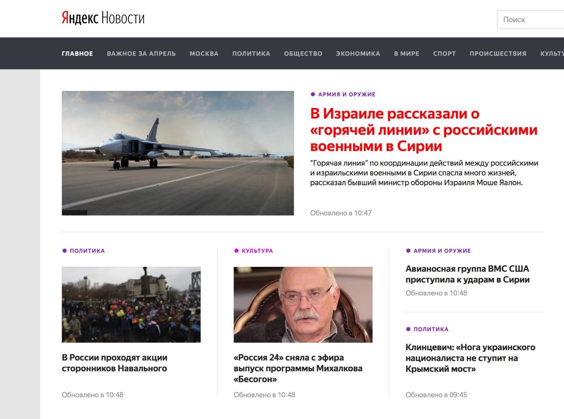Viewport: 564px width, 419px height.
Task: Click the Яндекс Новости logo
Action: coord(103,18)
